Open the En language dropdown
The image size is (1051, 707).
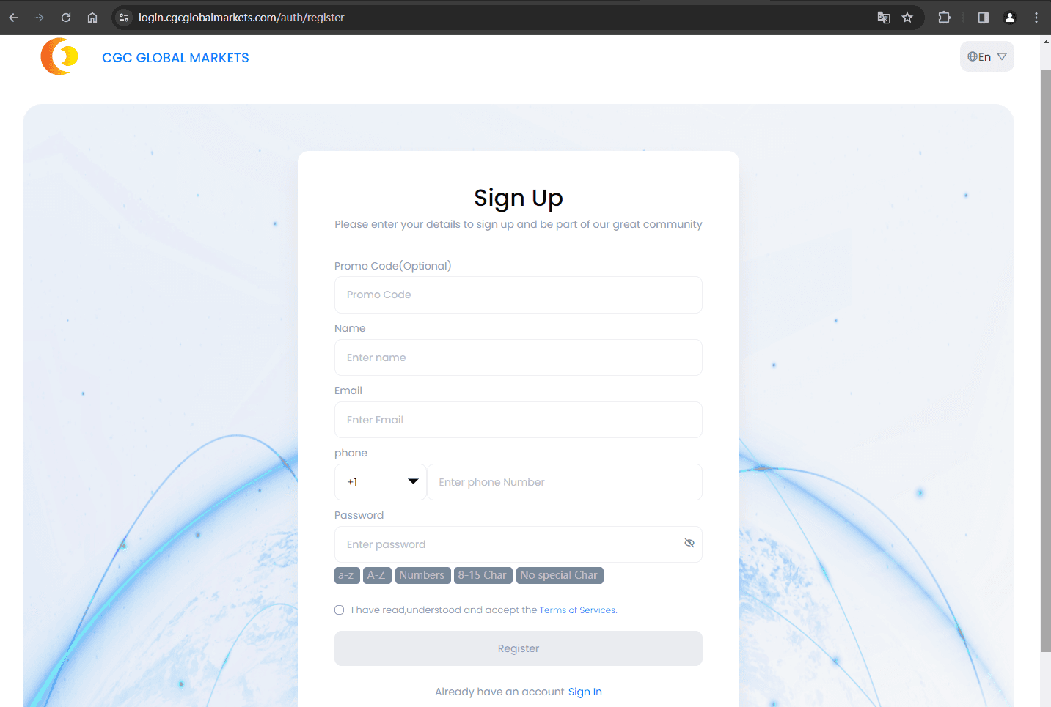tap(987, 56)
